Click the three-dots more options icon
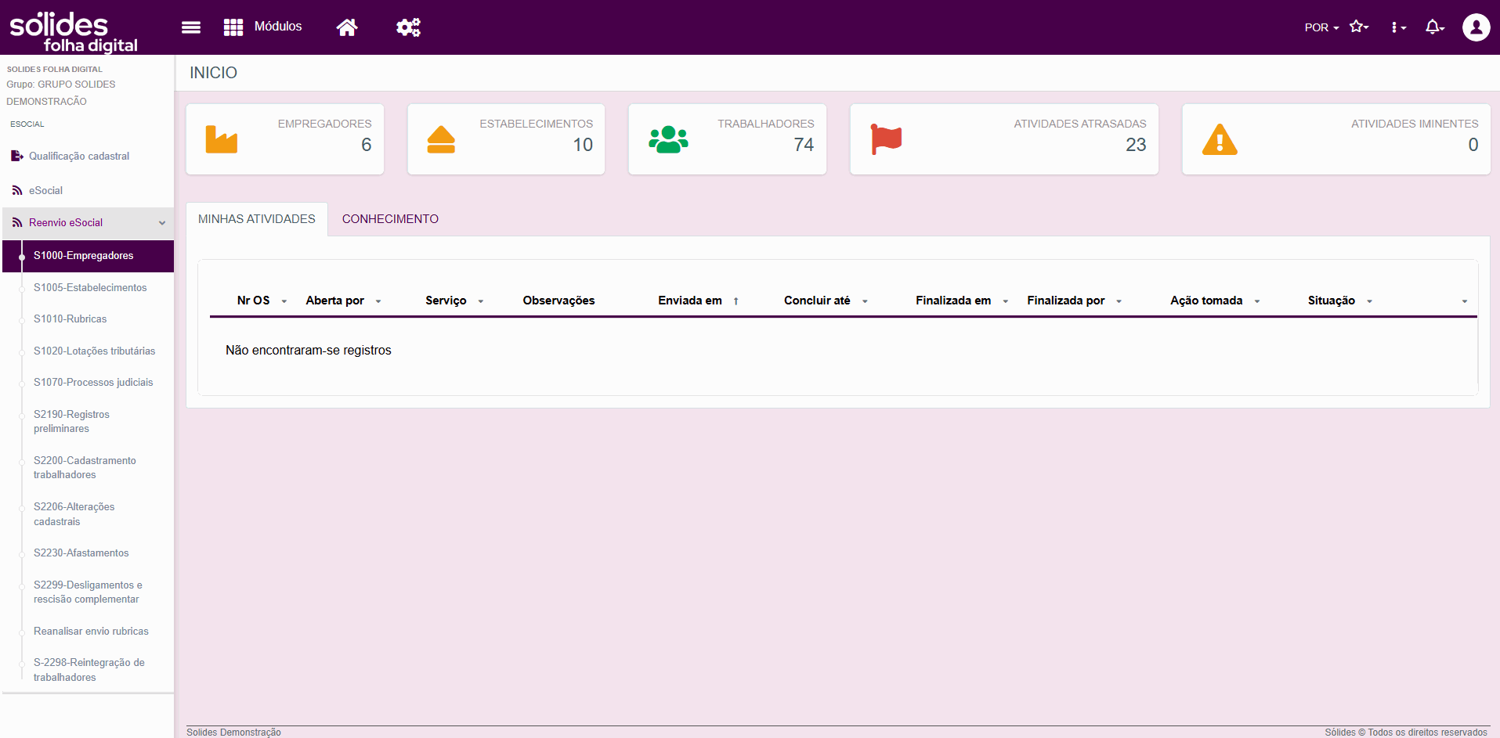Image resolution: width=1500 pixels, height=738 pixels. click(1397, 27)
